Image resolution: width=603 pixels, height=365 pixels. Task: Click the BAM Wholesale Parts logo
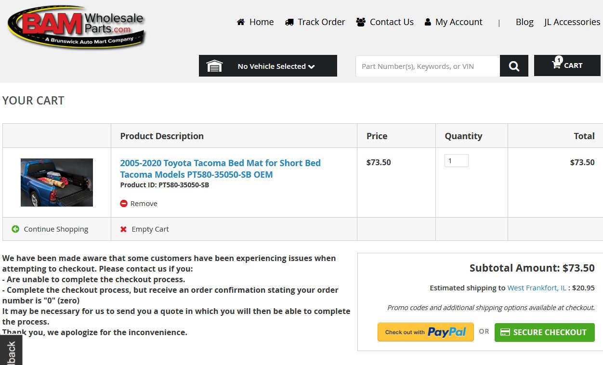76,26
